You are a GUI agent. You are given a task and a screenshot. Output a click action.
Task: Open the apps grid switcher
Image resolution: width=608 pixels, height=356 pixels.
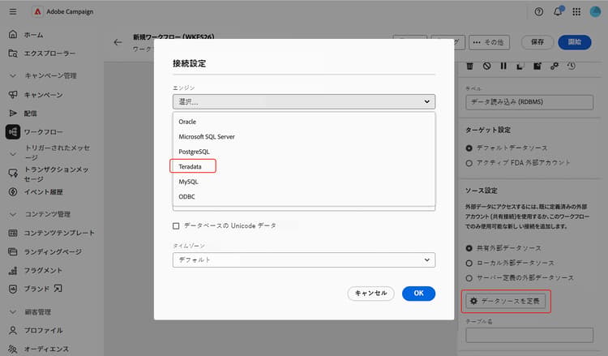click(576, 11)
